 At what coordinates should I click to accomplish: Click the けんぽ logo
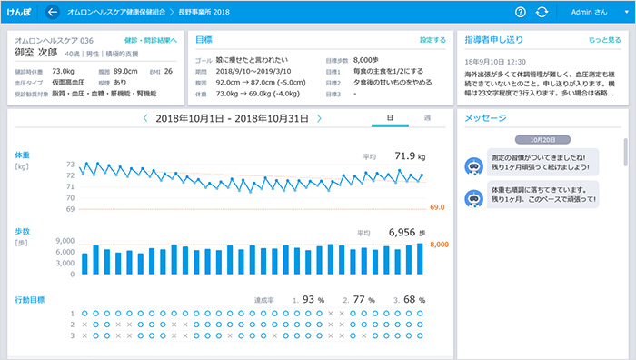(19, 12)
